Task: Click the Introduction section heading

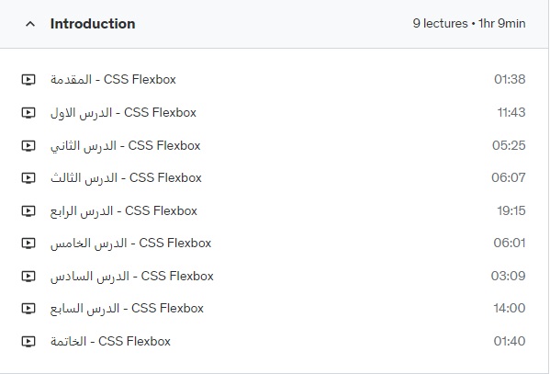Action: [93, 24]
